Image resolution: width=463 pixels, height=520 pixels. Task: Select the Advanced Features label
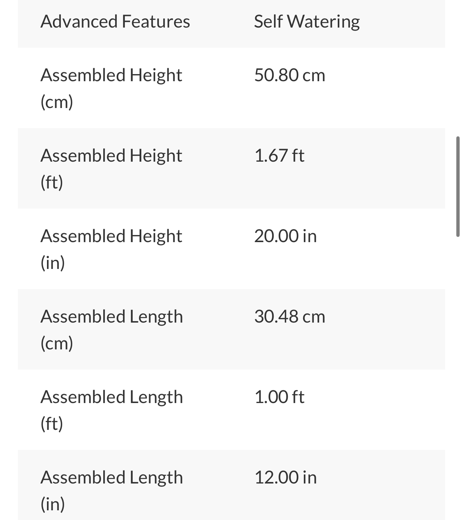[115, 21]
